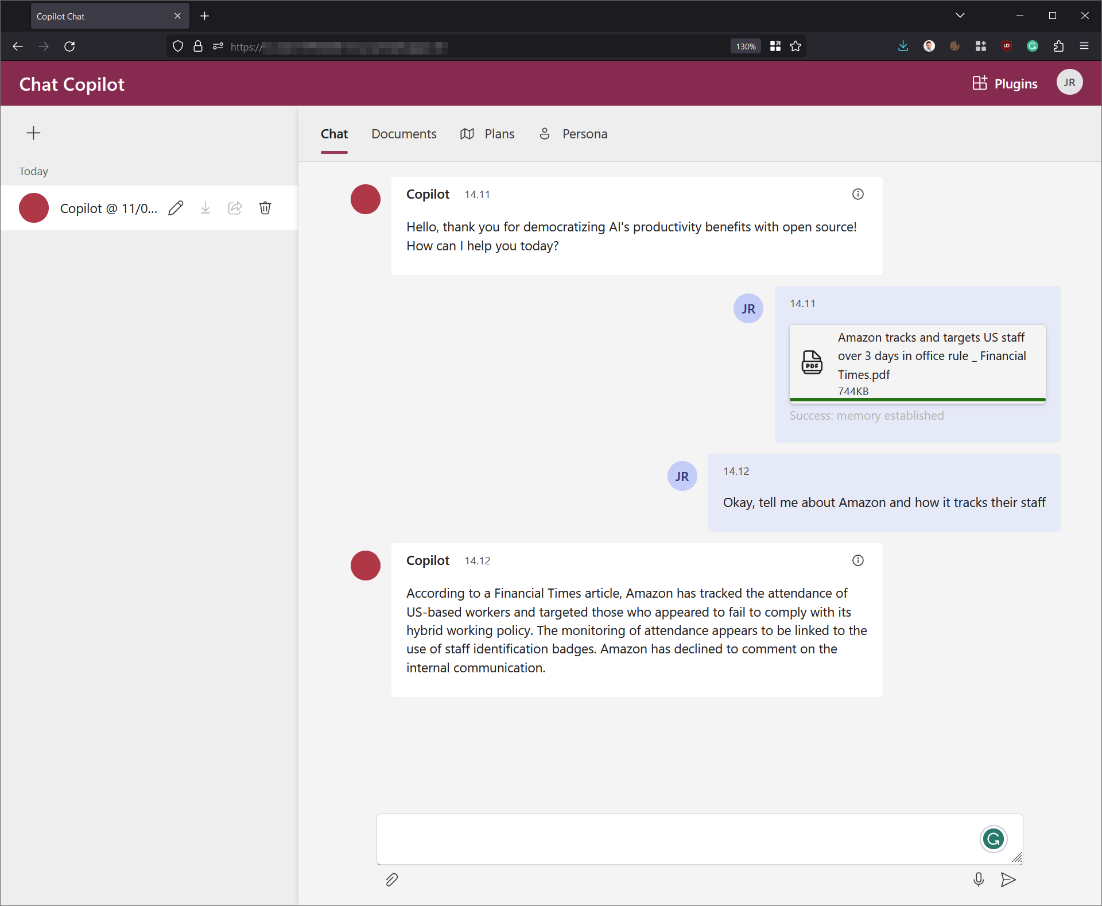Open a new browser tab
The image size is (1102, 906).
coord(205,16)
